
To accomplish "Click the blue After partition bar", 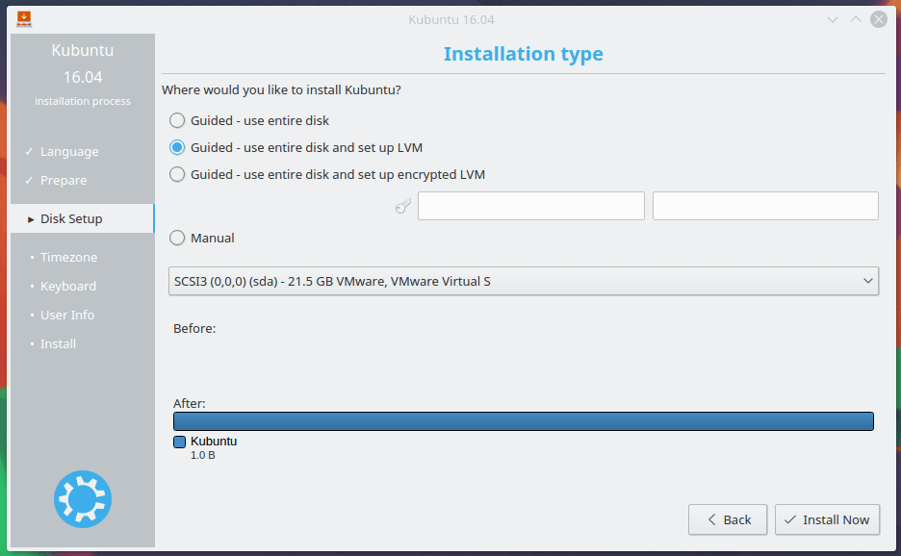I will (524, 421).
